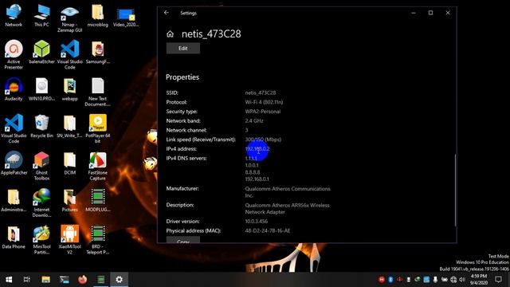The image size is (510, 287).
Task: Select the Pictures folder icon
Action: [69, 200]
